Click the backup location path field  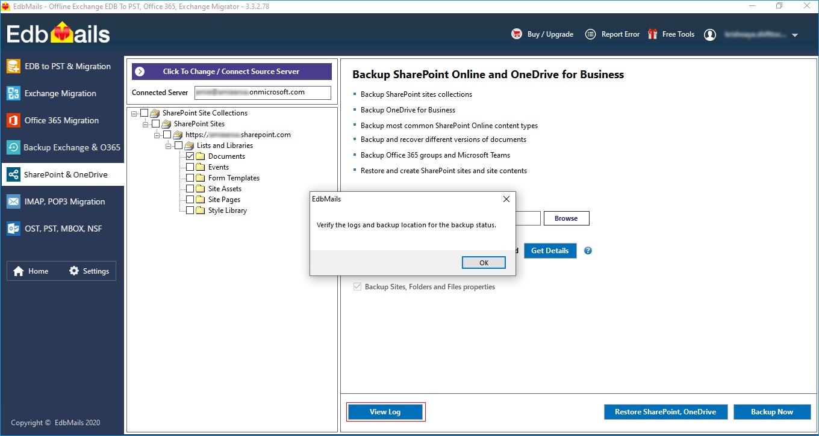[x=528, y=218]
